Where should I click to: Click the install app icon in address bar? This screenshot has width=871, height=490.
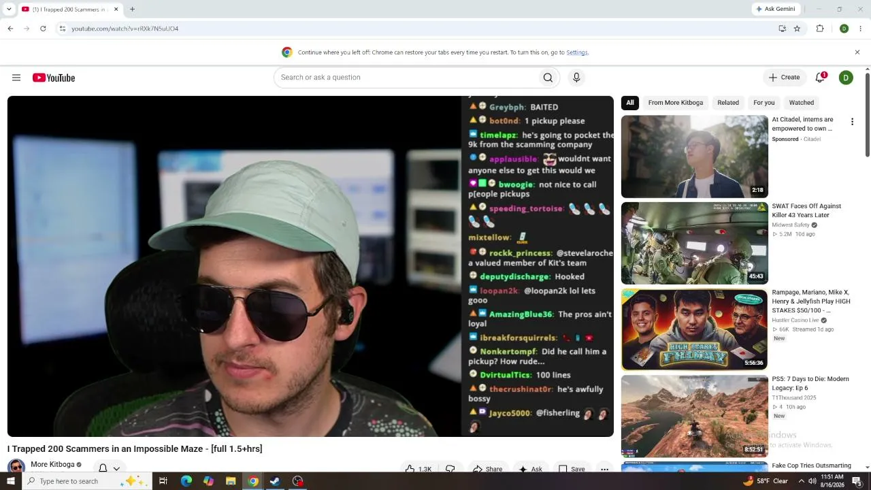click(x=783, y=29)
